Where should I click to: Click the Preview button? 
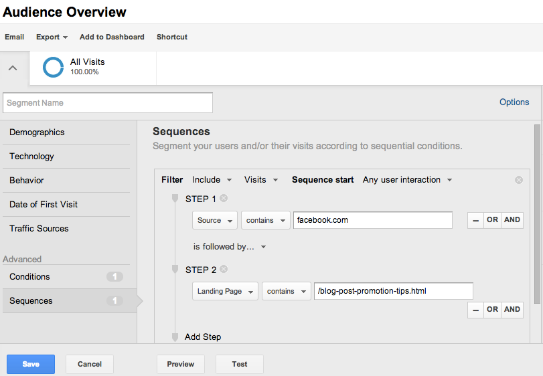[x=181, y=364]
